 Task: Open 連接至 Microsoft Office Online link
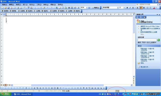tap(150, 26)
